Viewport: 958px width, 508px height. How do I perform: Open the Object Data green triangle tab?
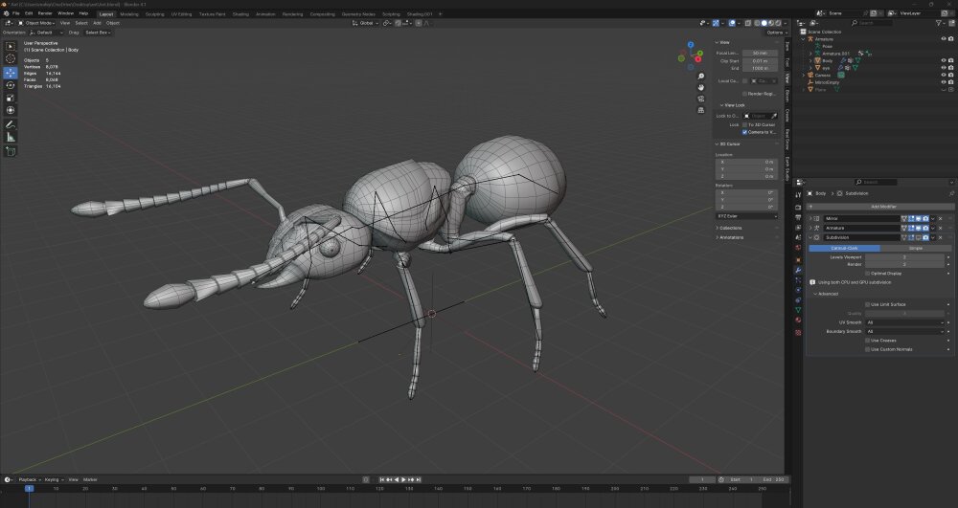coord(798,310)
